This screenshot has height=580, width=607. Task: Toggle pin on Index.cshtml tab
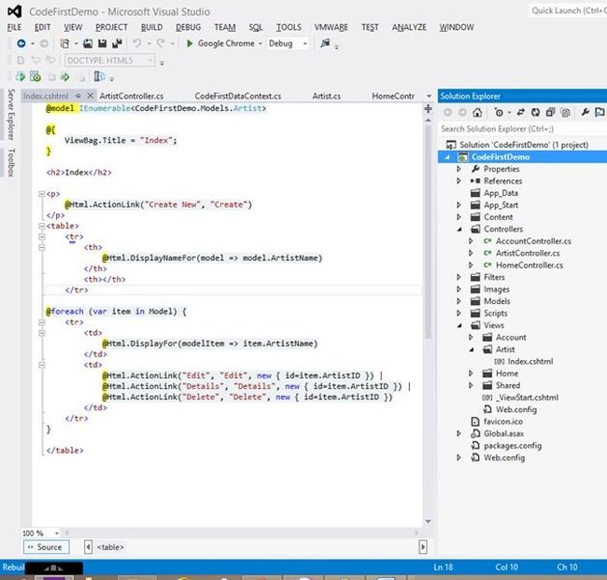pos(78,96)
